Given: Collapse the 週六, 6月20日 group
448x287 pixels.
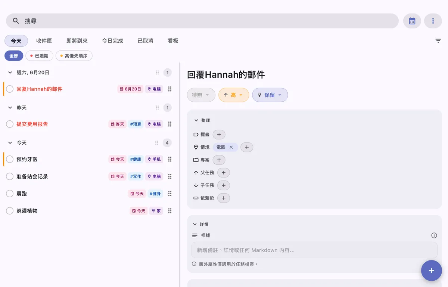Looking at the screenshot, I should click(10, 72).
